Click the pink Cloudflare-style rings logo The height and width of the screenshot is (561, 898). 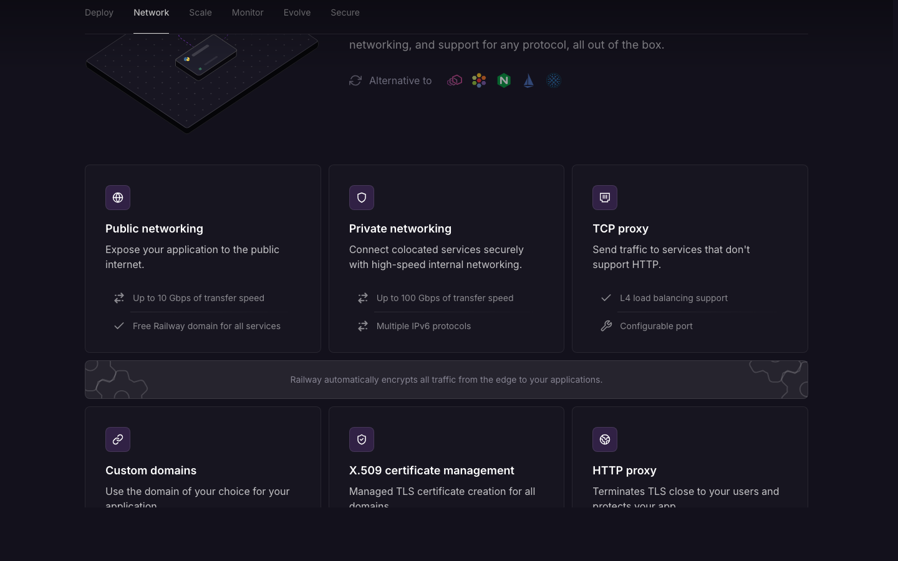455,80
